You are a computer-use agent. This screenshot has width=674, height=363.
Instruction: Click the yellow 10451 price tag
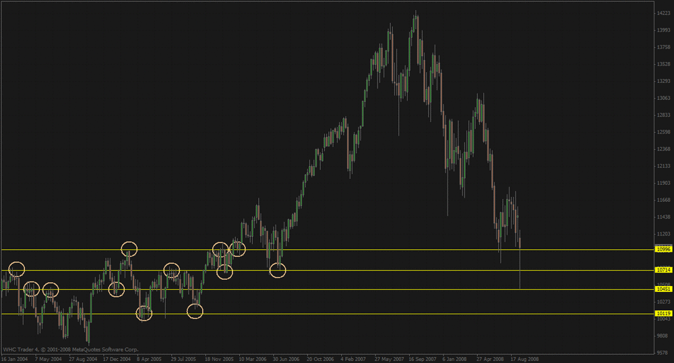pyautogui.click(x=663, y=289)
